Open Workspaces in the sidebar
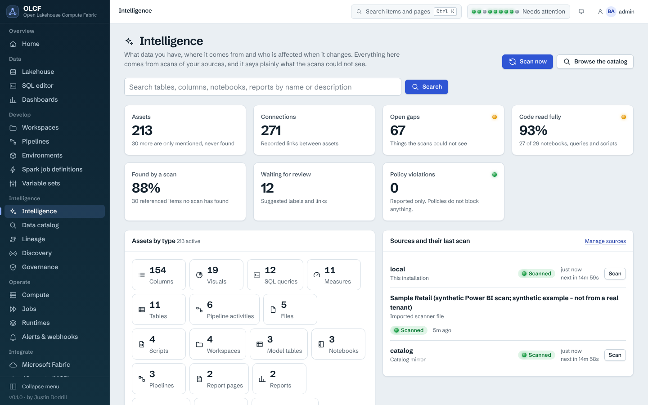 click(54, 127)
